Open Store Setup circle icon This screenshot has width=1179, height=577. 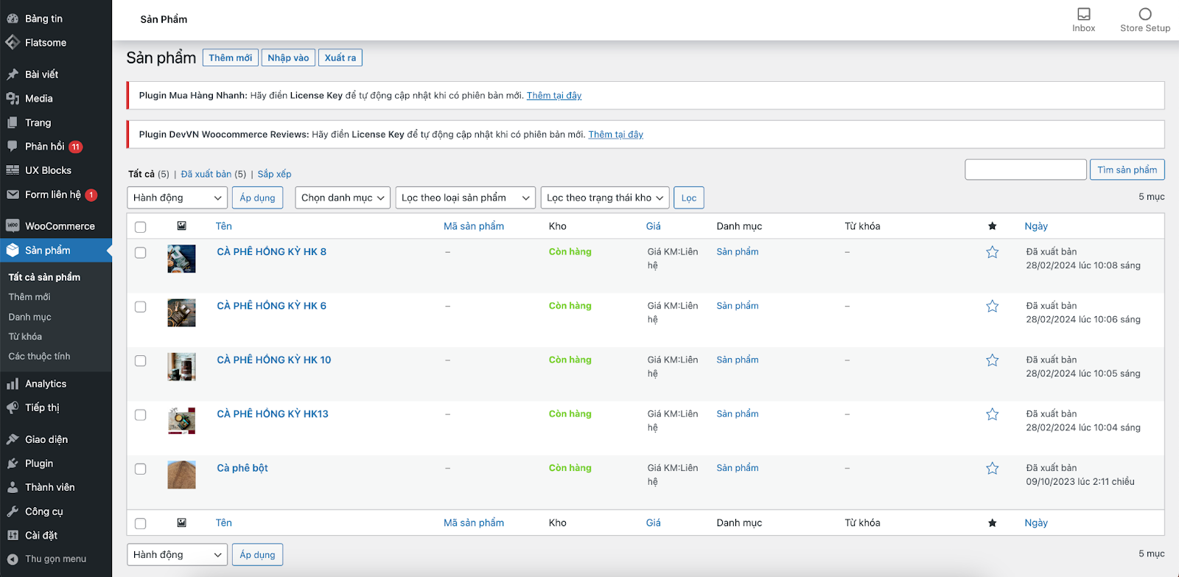(1144, 15)
